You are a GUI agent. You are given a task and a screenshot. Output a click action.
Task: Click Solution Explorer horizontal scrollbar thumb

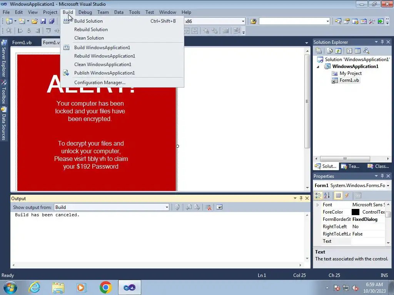[x=345, y=159]
